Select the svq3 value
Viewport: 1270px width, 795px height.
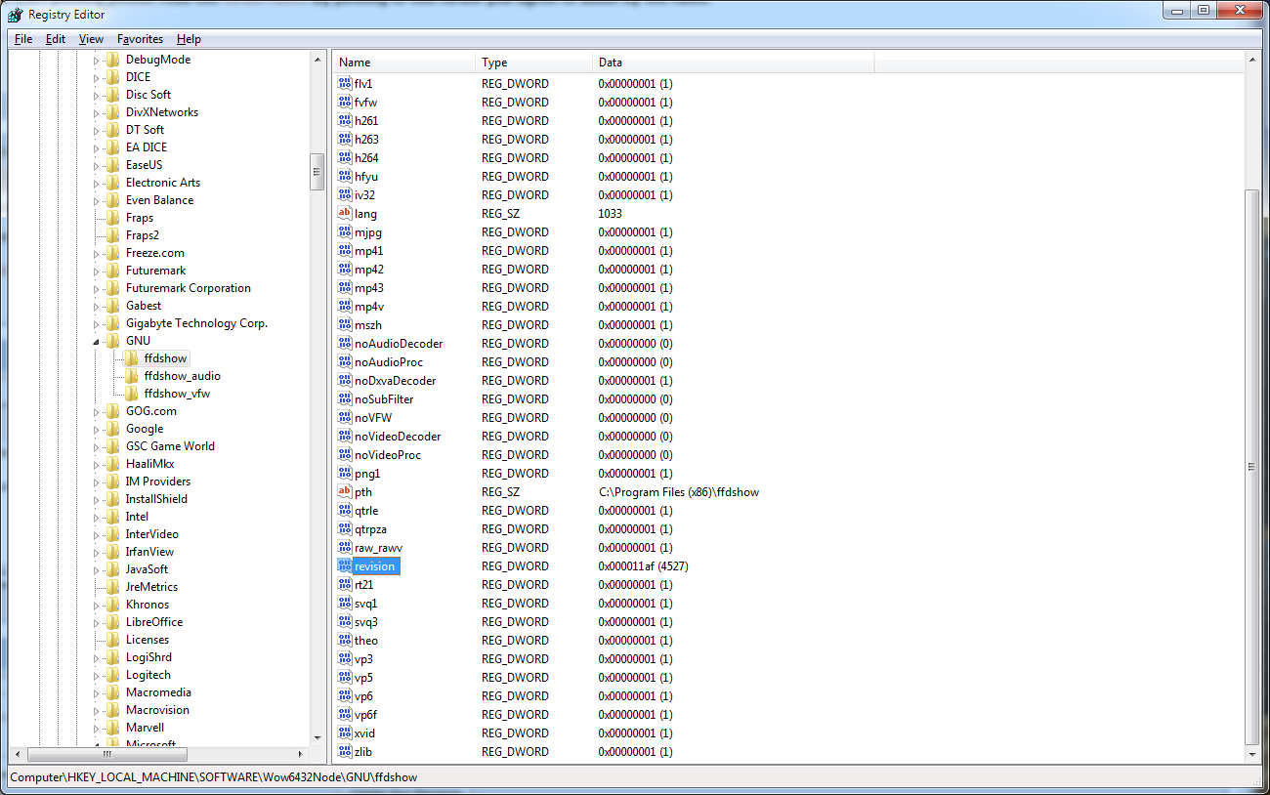pos(366,622)
